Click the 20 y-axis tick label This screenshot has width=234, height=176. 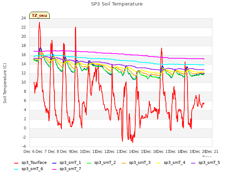tap(23, 37)
